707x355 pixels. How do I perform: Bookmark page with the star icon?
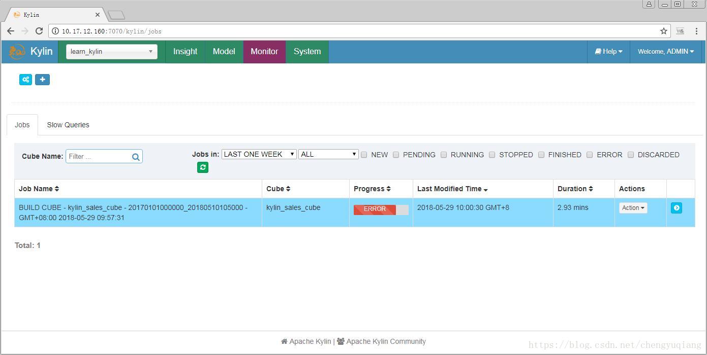click(664, 31)
